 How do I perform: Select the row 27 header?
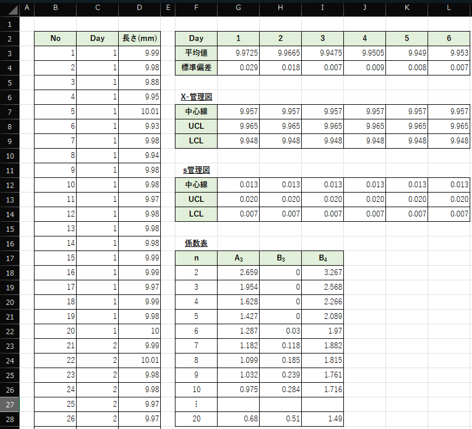[10, 404]
